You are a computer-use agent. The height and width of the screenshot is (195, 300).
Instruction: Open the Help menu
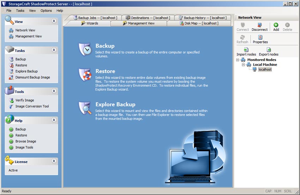click(x=60, y=11)
